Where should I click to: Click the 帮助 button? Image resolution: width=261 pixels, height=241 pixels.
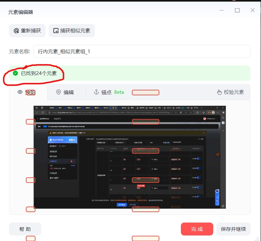pos(25,229)
